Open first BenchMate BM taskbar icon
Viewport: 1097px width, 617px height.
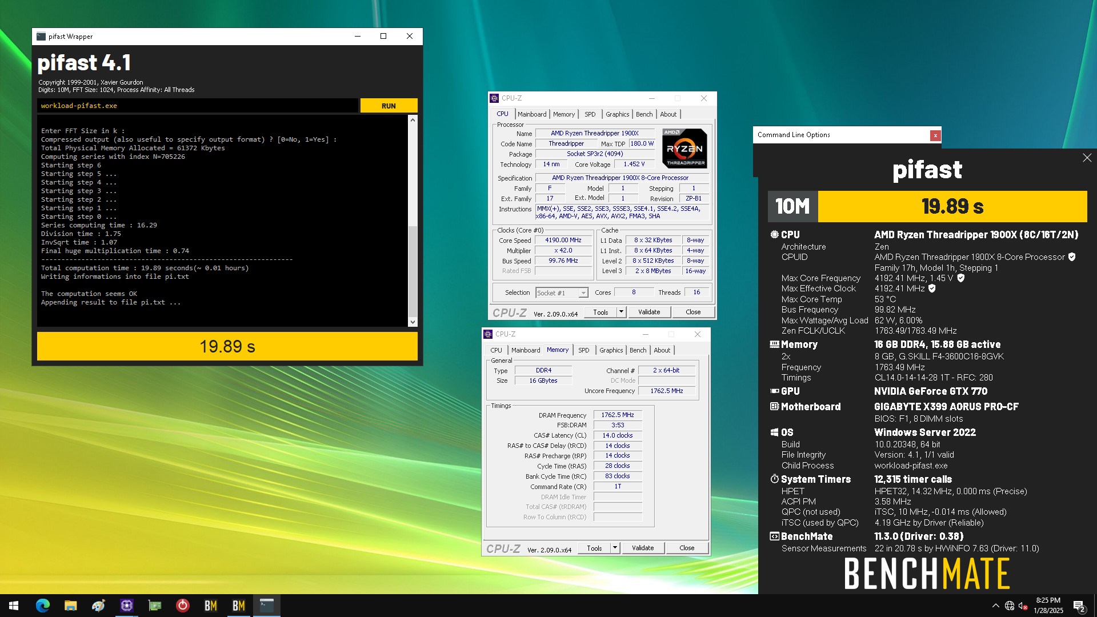coord(210,606)
